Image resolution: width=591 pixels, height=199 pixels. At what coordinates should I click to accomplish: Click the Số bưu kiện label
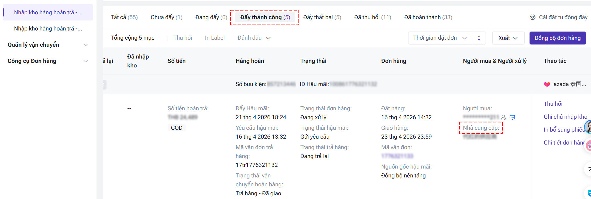(251, 84)
